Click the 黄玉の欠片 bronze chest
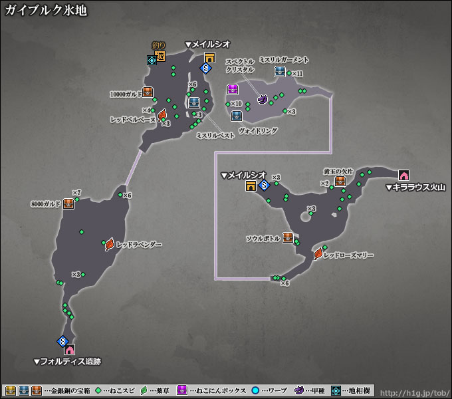Image resolution: width=452 pixels, height=399 pixels. [340, 181]
